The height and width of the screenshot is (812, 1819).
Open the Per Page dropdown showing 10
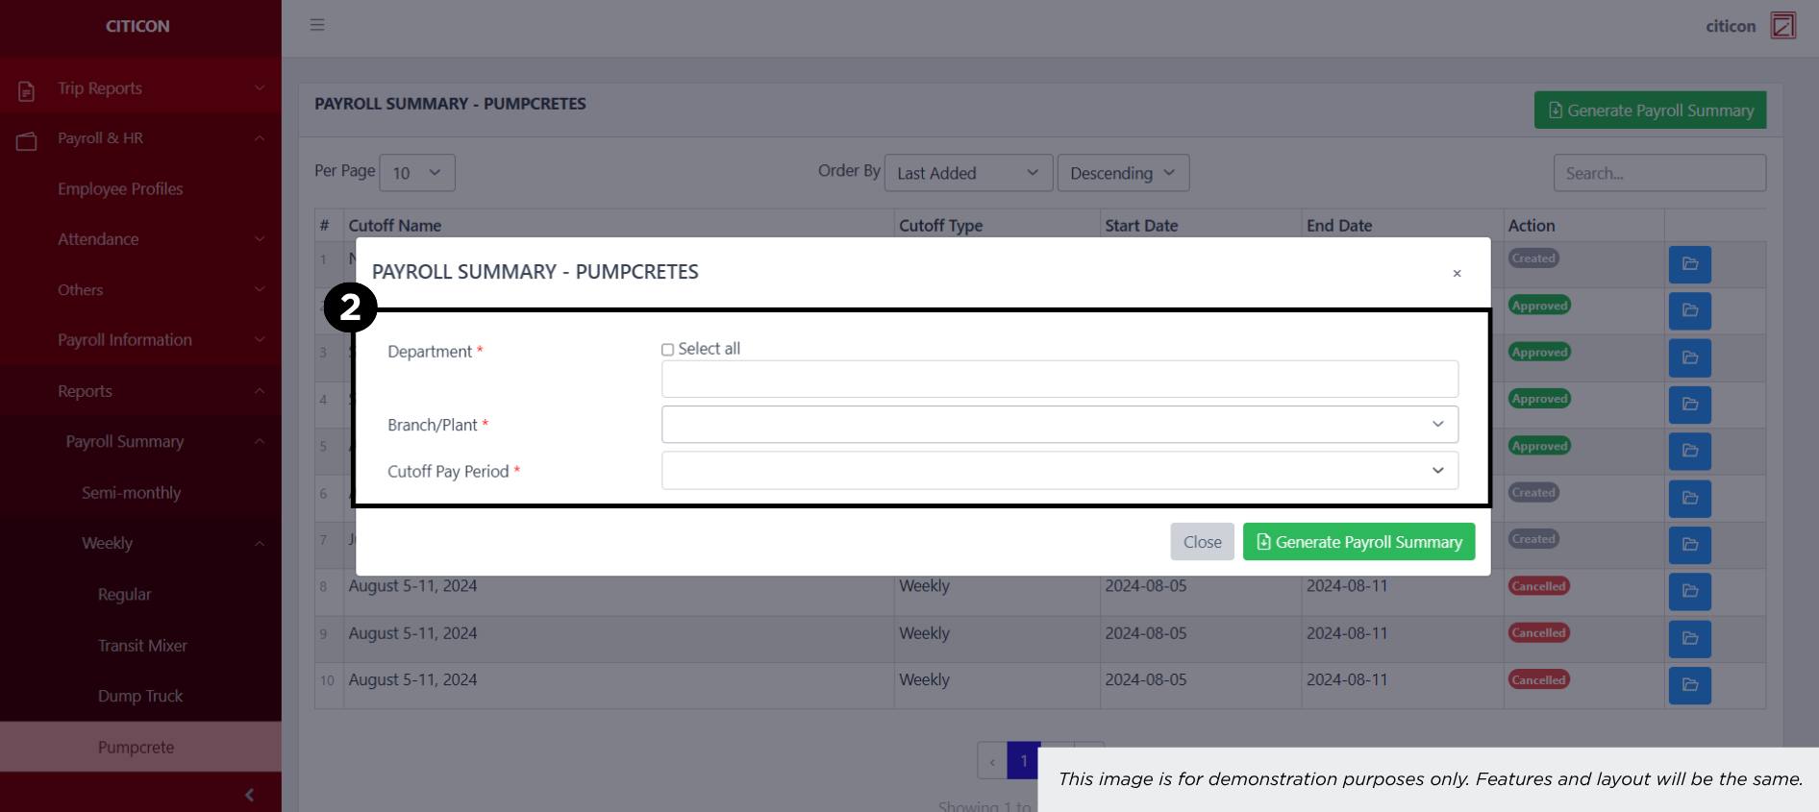(x=417, y=173)
